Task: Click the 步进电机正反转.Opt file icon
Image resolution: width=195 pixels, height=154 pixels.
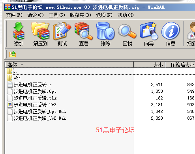Action: [x=10, y=91]
